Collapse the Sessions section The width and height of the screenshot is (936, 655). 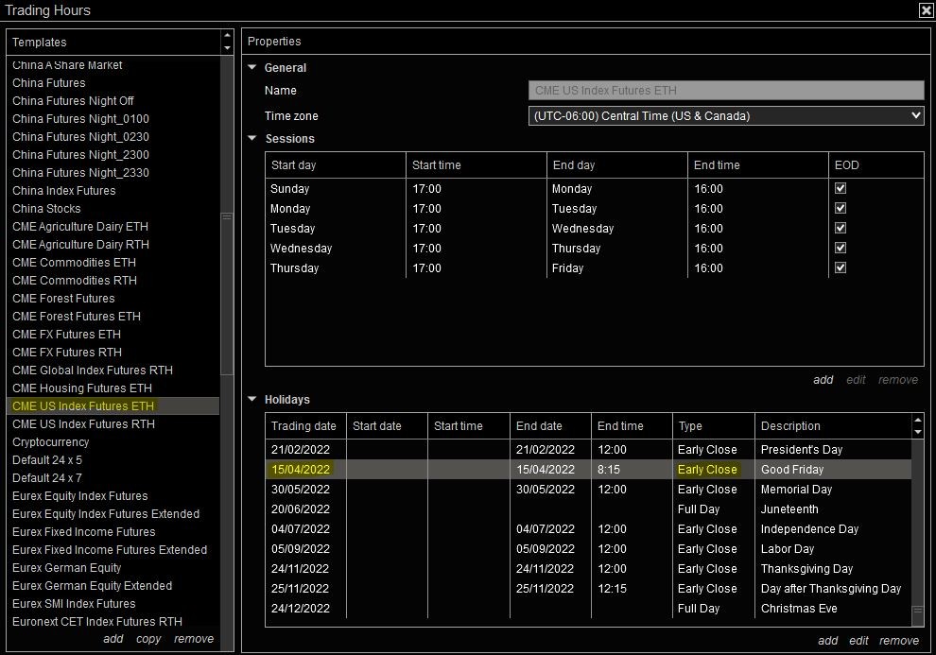(252, 139)
